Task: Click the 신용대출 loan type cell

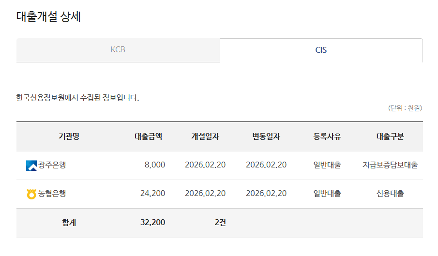Action: point(390,194)
